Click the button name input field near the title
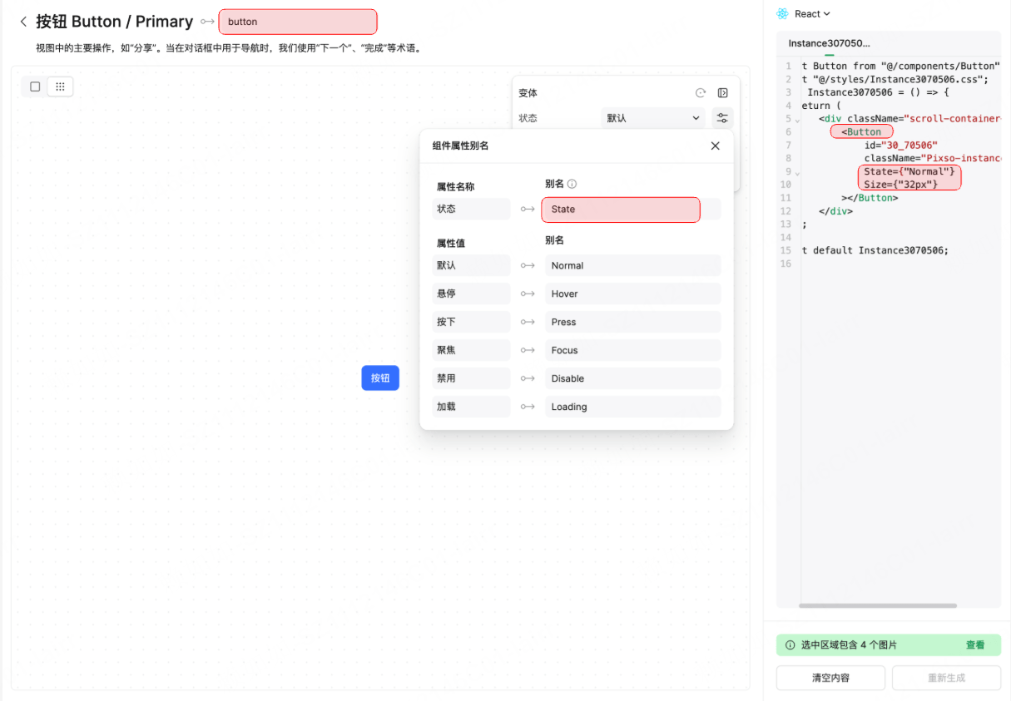This screenshot has width=1011, height=701. [297, 21]
